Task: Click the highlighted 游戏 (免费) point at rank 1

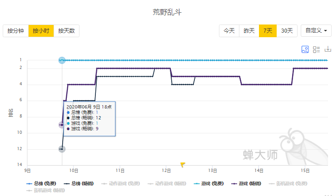Action: point(62,60)
